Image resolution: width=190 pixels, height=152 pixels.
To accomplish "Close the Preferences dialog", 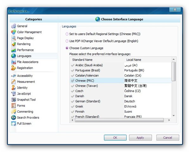I will 175,10.
